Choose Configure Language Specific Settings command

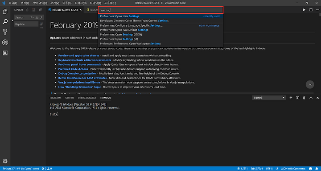tap(160, 25)
